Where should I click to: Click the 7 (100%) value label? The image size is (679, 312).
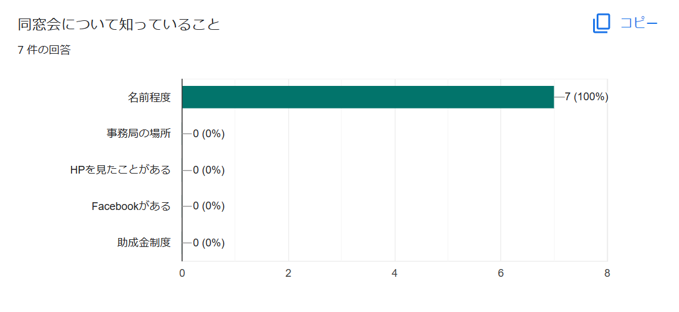point(587,97)
